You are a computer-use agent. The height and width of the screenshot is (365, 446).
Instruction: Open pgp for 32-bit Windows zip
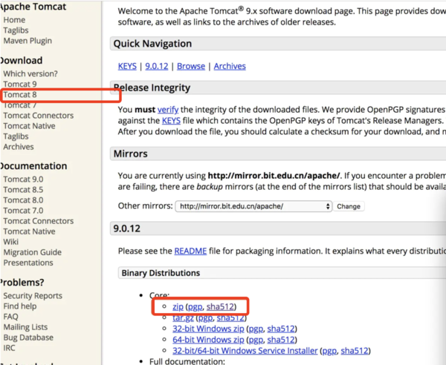[x=256, y=329]
